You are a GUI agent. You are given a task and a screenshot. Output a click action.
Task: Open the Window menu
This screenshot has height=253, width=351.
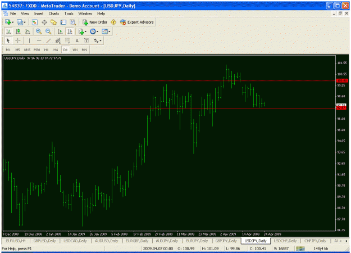click(x=85, y=13)
